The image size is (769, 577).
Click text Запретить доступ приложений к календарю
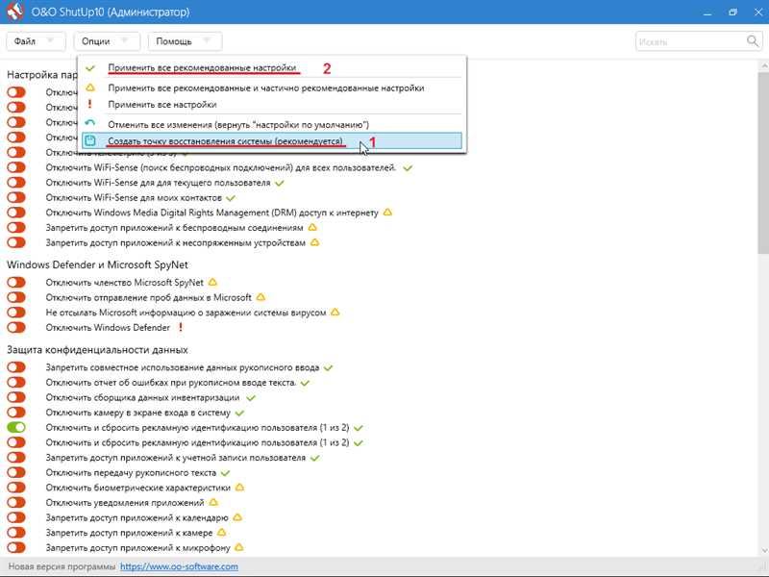tap(136, 517)
